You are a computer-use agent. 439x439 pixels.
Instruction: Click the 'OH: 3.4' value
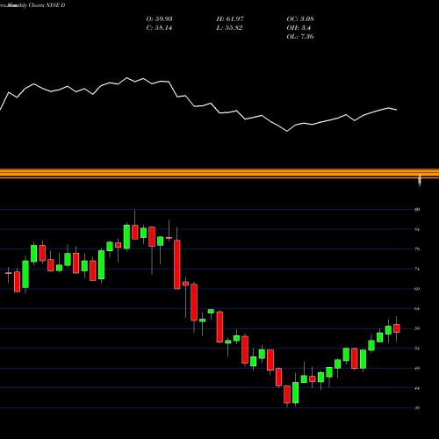tap(299, 28)
